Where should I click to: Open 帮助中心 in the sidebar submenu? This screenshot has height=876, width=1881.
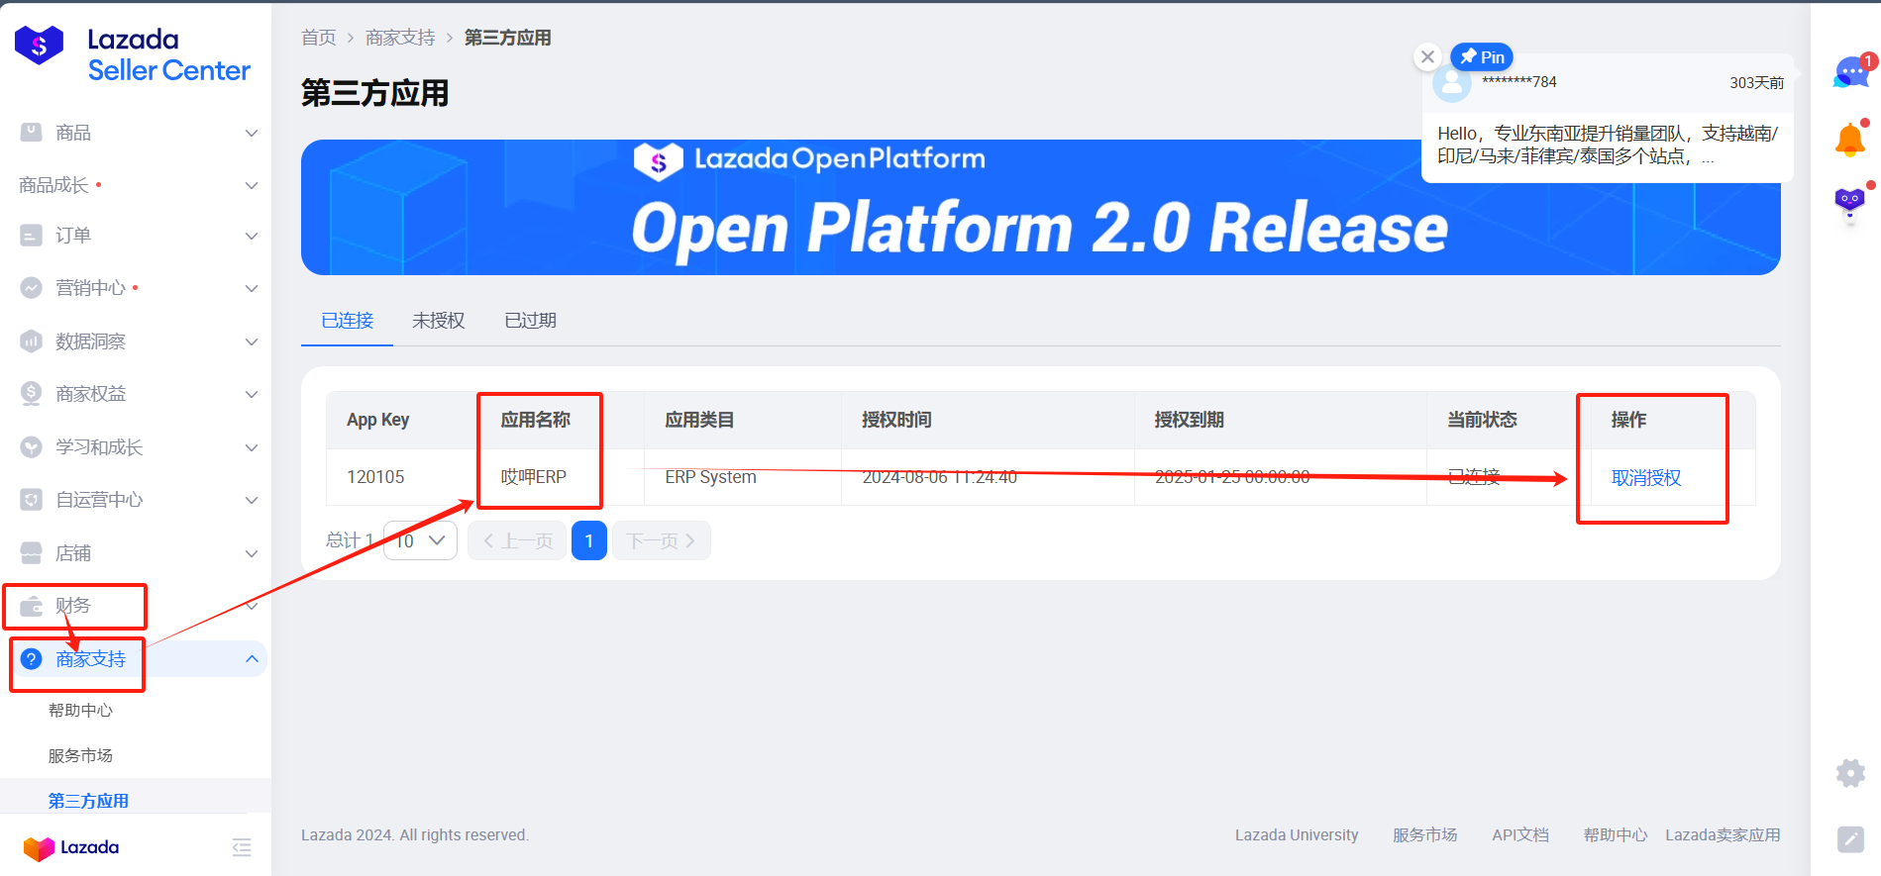(x=80, y=711)
